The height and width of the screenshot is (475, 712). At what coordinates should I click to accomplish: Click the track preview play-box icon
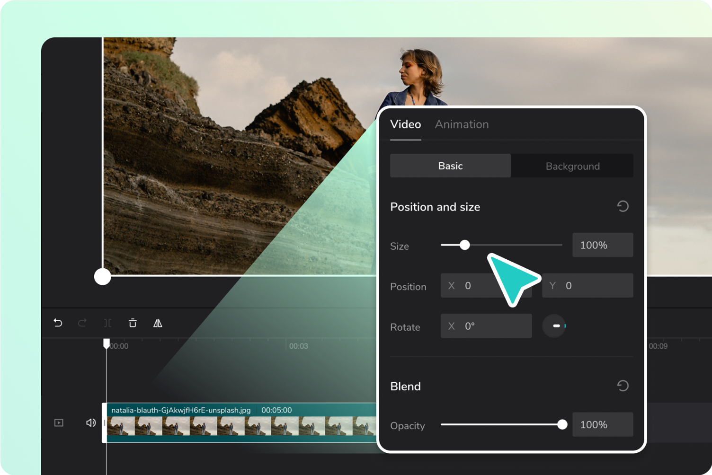59,422
